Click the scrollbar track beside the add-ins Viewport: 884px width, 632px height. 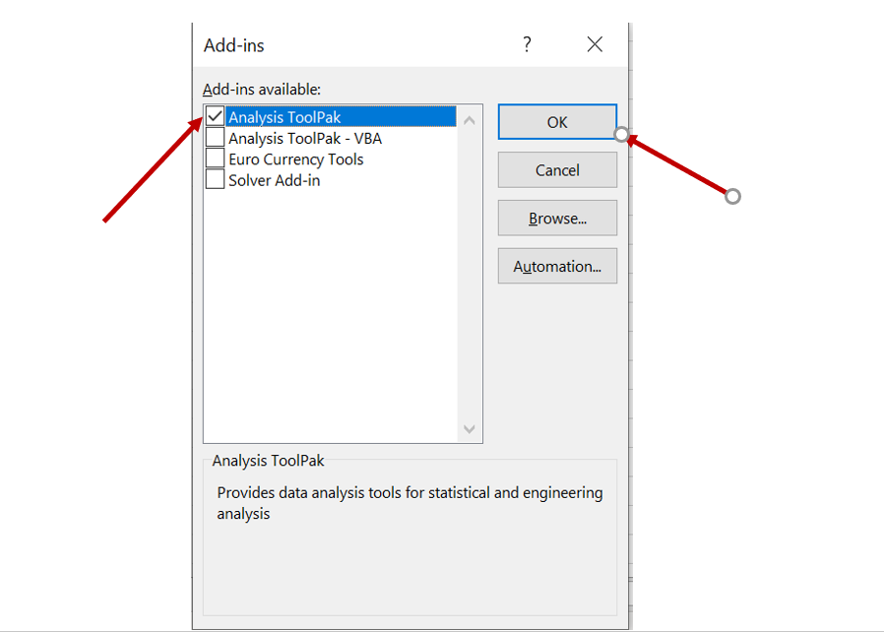pyautogui.click(x=471, y=276)
